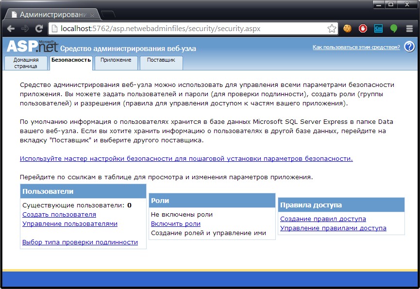The image size is (420, 289).
Task: Click 'Создание ролей и управление ими' text
Action: click(208, 233)
